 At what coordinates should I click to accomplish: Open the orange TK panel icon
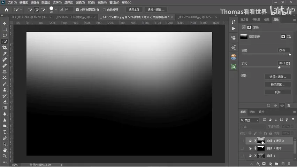click(x=233, y=57)
